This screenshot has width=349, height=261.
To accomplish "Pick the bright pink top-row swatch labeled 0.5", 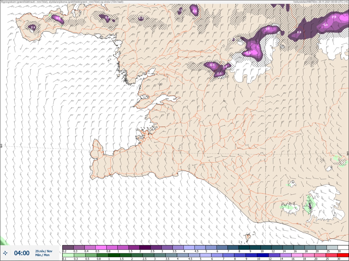I will pos(101,247).
